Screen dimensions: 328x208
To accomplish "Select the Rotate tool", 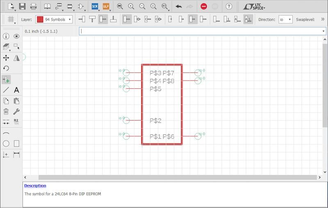I will [x=6, y=68].
